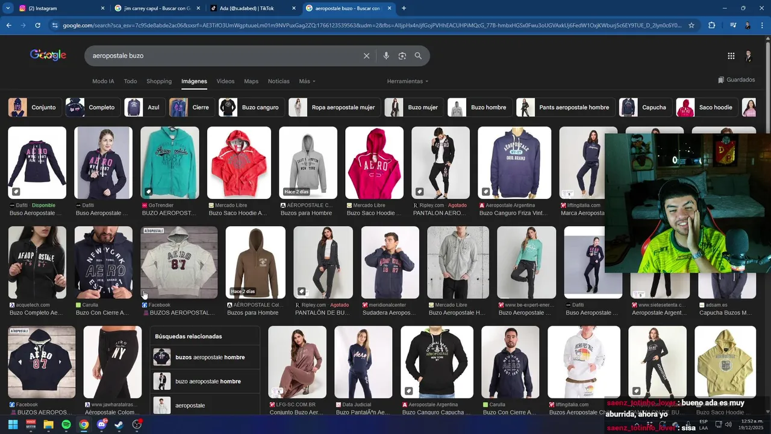Close the Instagram tab

(102, 8)
